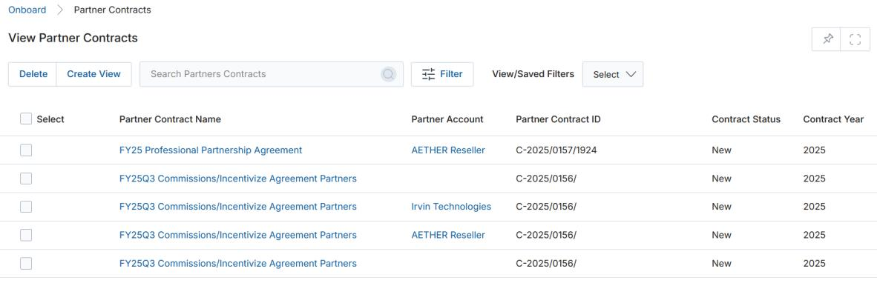This screenshot has height=283, width=877.
Task: Click the search magnifier icon
Action: [x=388, y=74]
